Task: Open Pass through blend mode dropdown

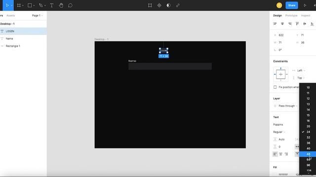Action: pos(288,106)
